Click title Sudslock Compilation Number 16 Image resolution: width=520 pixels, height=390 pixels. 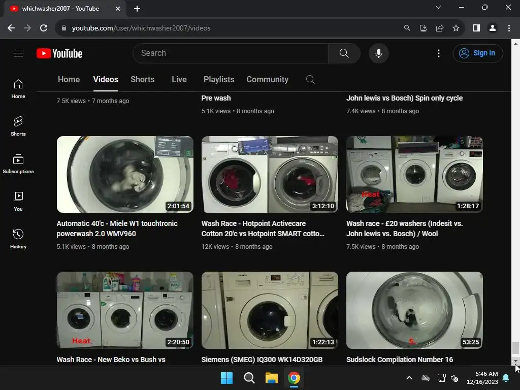coord(400,360)
